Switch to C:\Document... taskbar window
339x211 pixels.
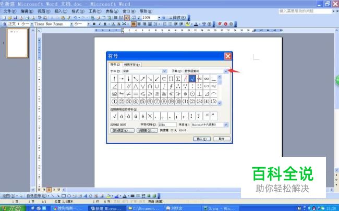(146, 208)
